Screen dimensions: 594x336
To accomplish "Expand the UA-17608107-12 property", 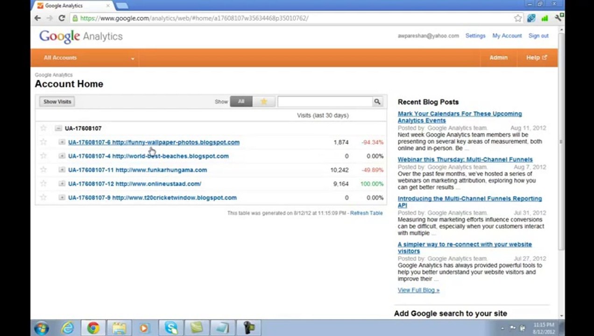I will click(62, 184).
